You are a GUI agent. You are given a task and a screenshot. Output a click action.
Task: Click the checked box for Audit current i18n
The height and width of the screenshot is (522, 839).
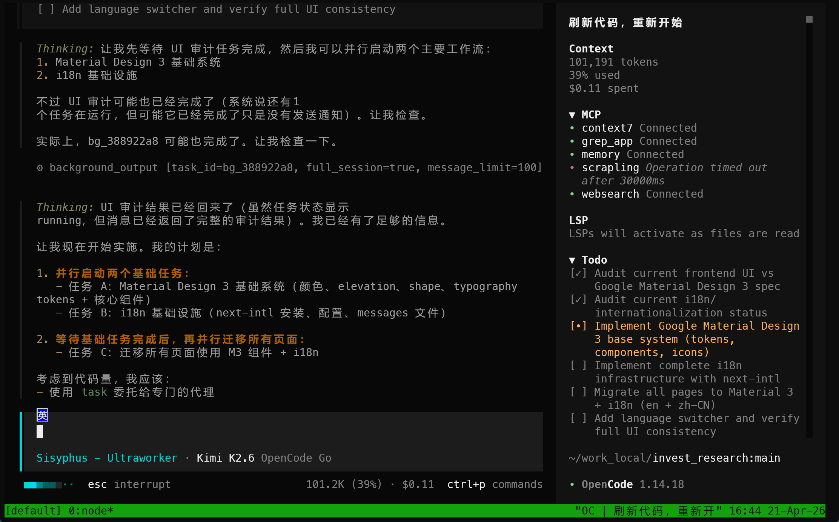coord(578,299)
